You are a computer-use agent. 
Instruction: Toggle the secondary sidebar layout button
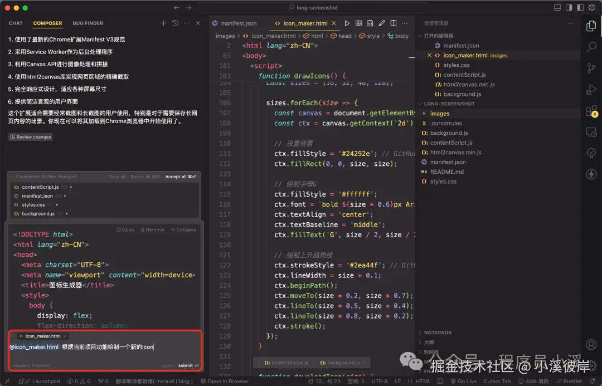[x=580, y=8]
